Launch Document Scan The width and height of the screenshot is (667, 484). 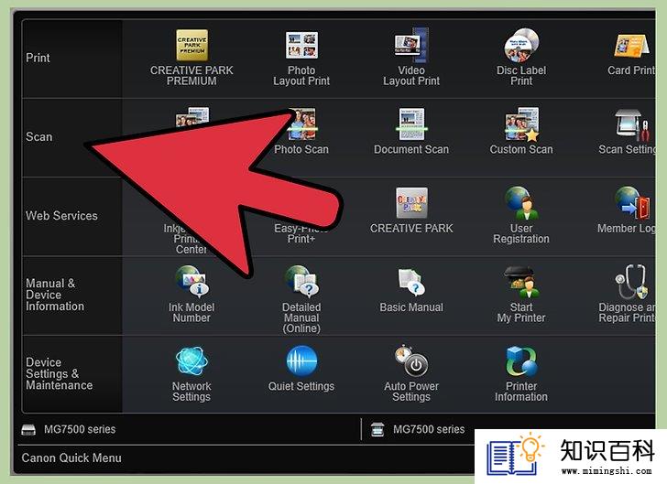click(411, 124)
